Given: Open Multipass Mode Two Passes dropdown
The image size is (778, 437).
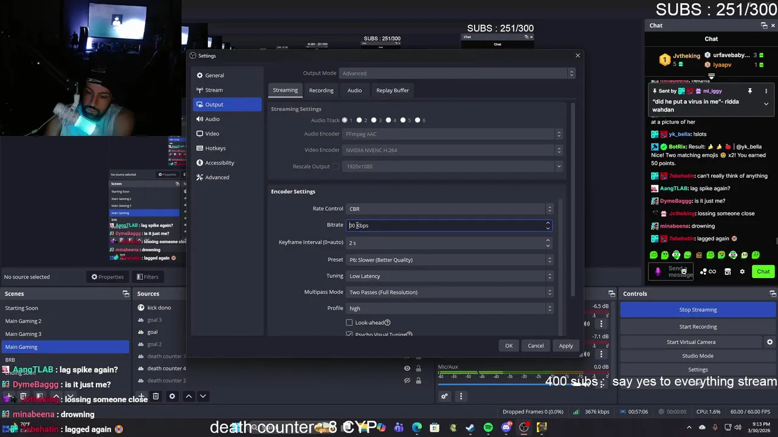Looking at the screenshot, I should pyautogui.click(x=450, y=293).
